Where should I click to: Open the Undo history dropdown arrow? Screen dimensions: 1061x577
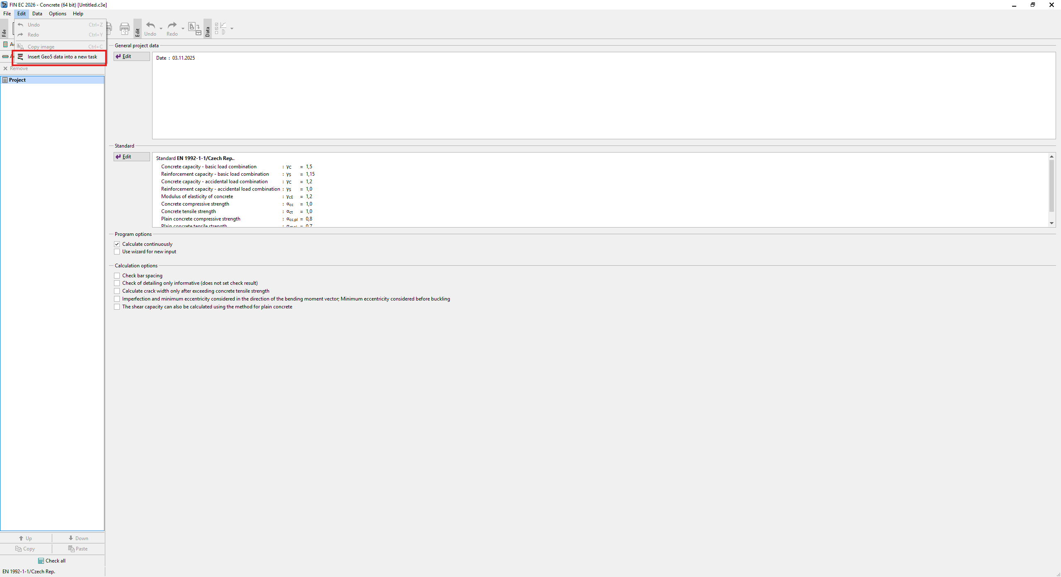click(161, 29)
